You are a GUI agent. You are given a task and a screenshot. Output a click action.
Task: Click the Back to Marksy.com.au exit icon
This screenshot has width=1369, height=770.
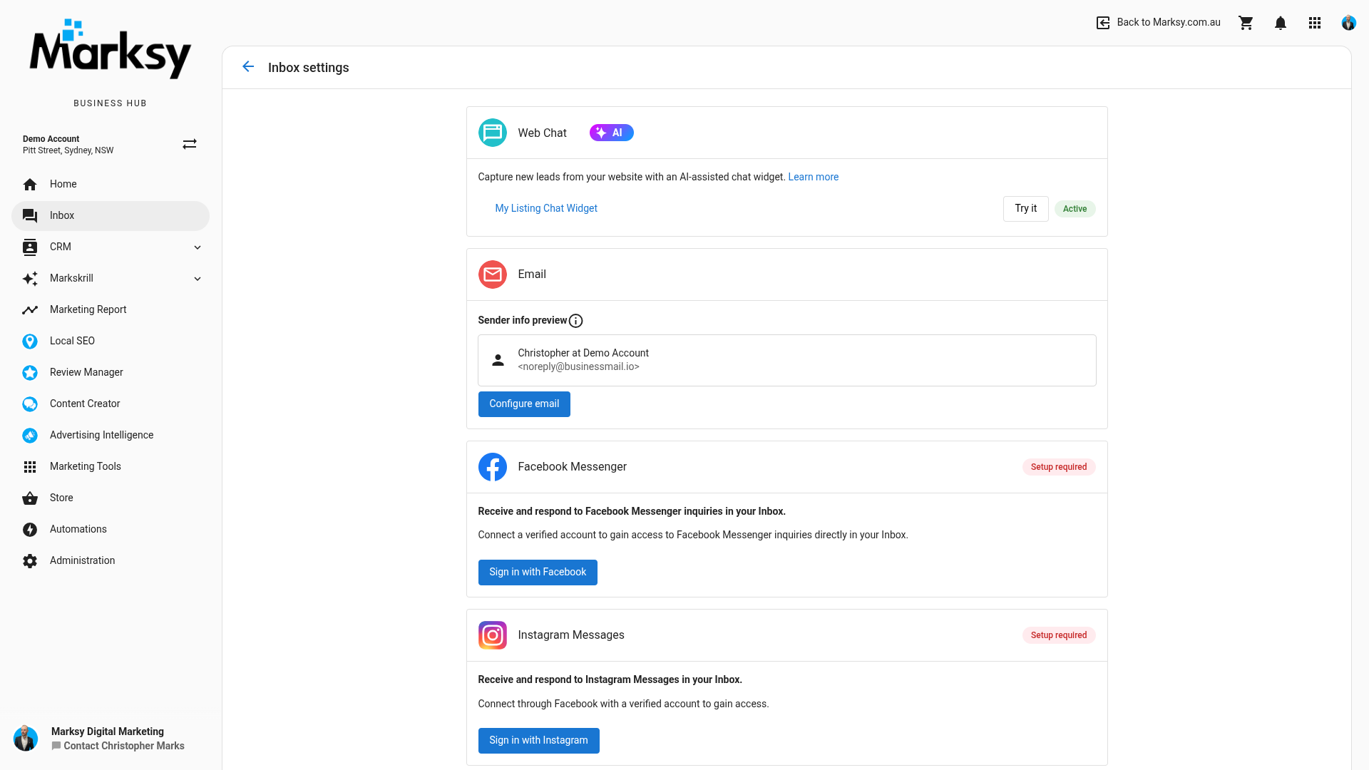1102,23
